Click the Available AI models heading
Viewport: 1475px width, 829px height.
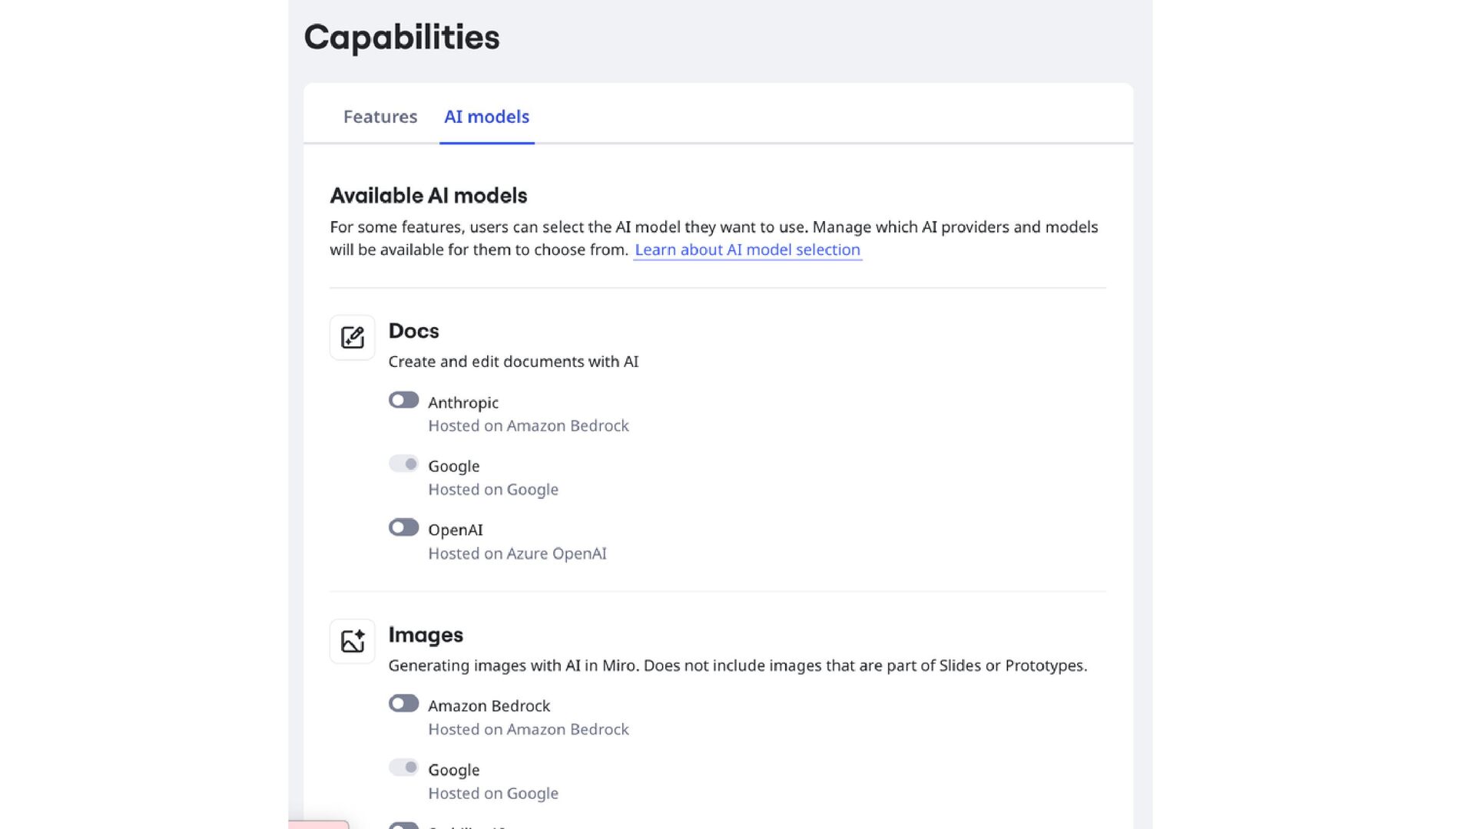(x=429, y=196)
